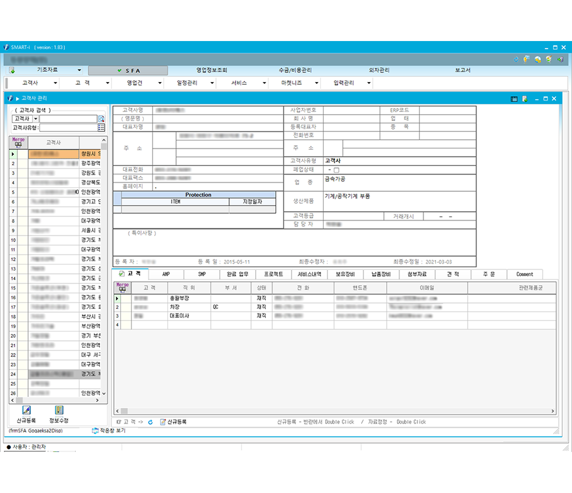The width and height of the screenshot is (572, 493).
Task: Open the 고객사 search type combo box
Action: click(x=36, y=119)
